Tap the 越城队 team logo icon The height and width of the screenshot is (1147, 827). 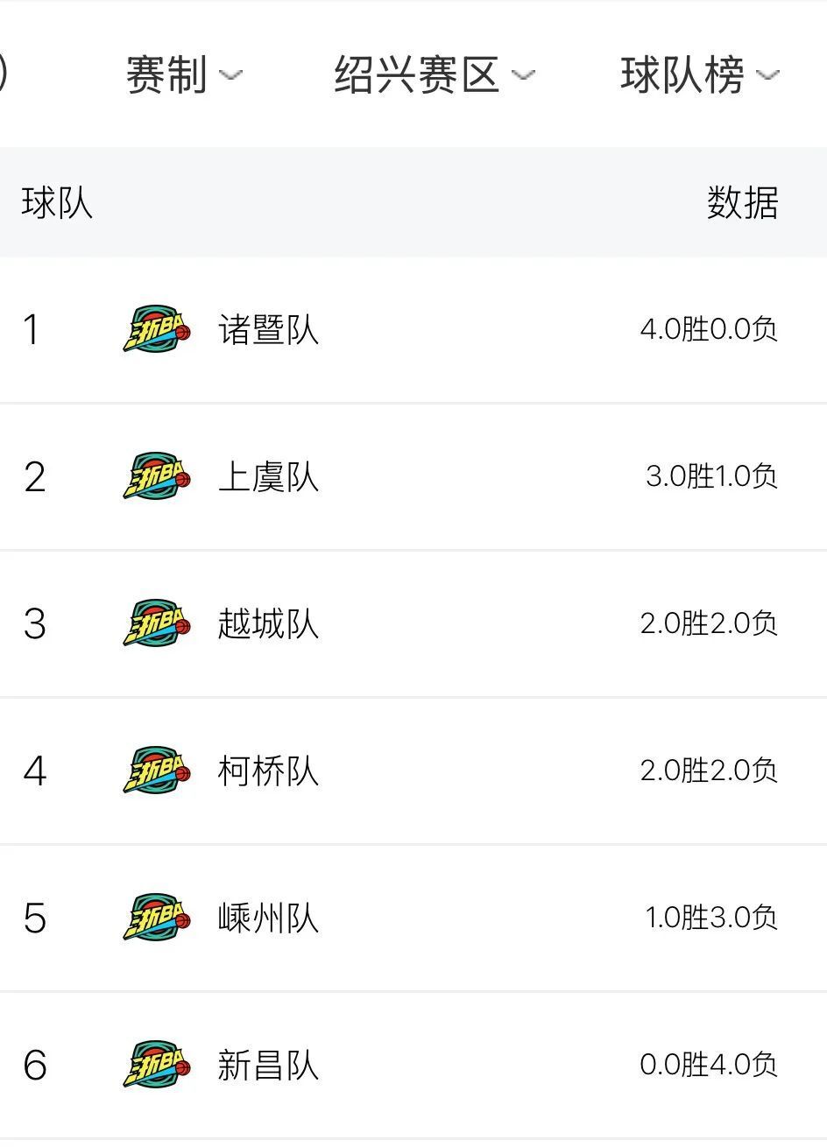pos(157,623)
